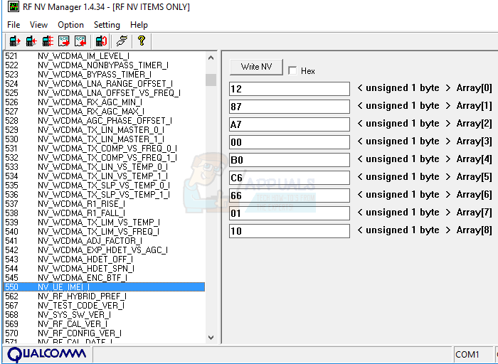Select item 567 NV_TEST_CODE_VER_I
Screen dimensions: 498x364
point(104,305)
